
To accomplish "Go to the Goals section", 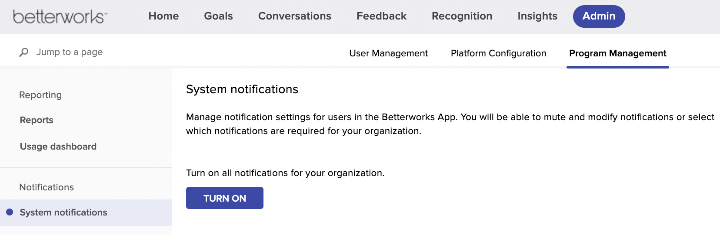I will pyautogui.click(x=218, y=16).
